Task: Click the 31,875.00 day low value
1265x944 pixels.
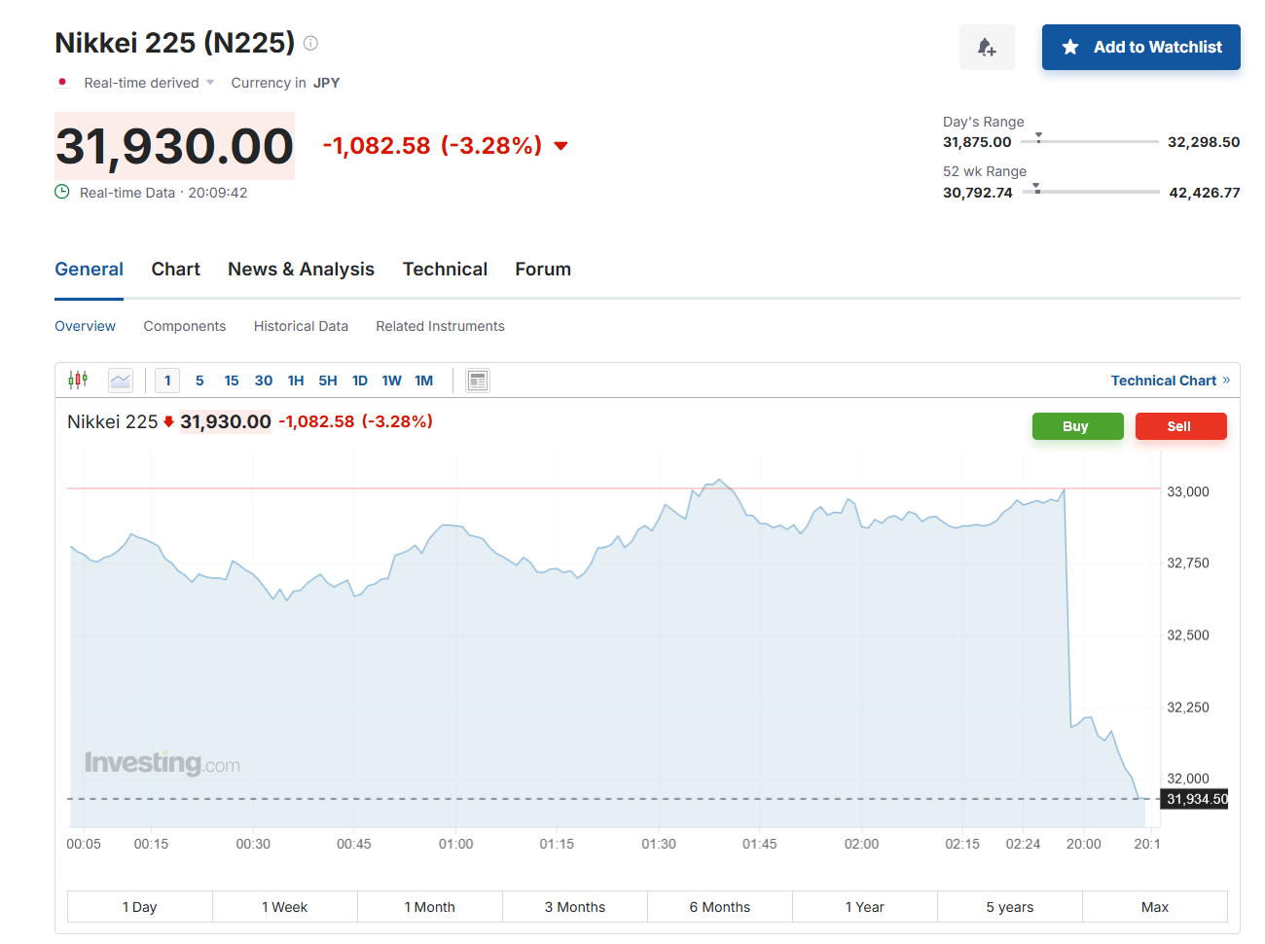Action: pos(977,142)
